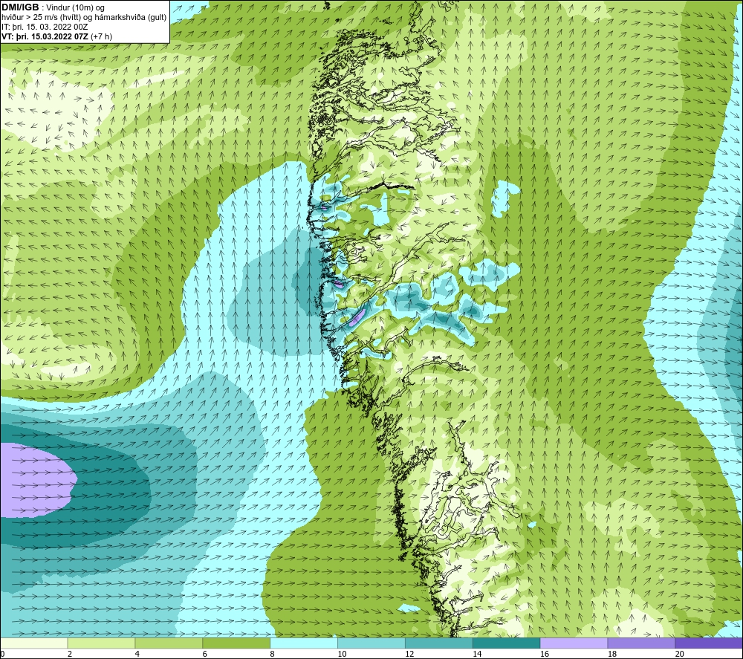Click the '14' label under color scale

477,654
